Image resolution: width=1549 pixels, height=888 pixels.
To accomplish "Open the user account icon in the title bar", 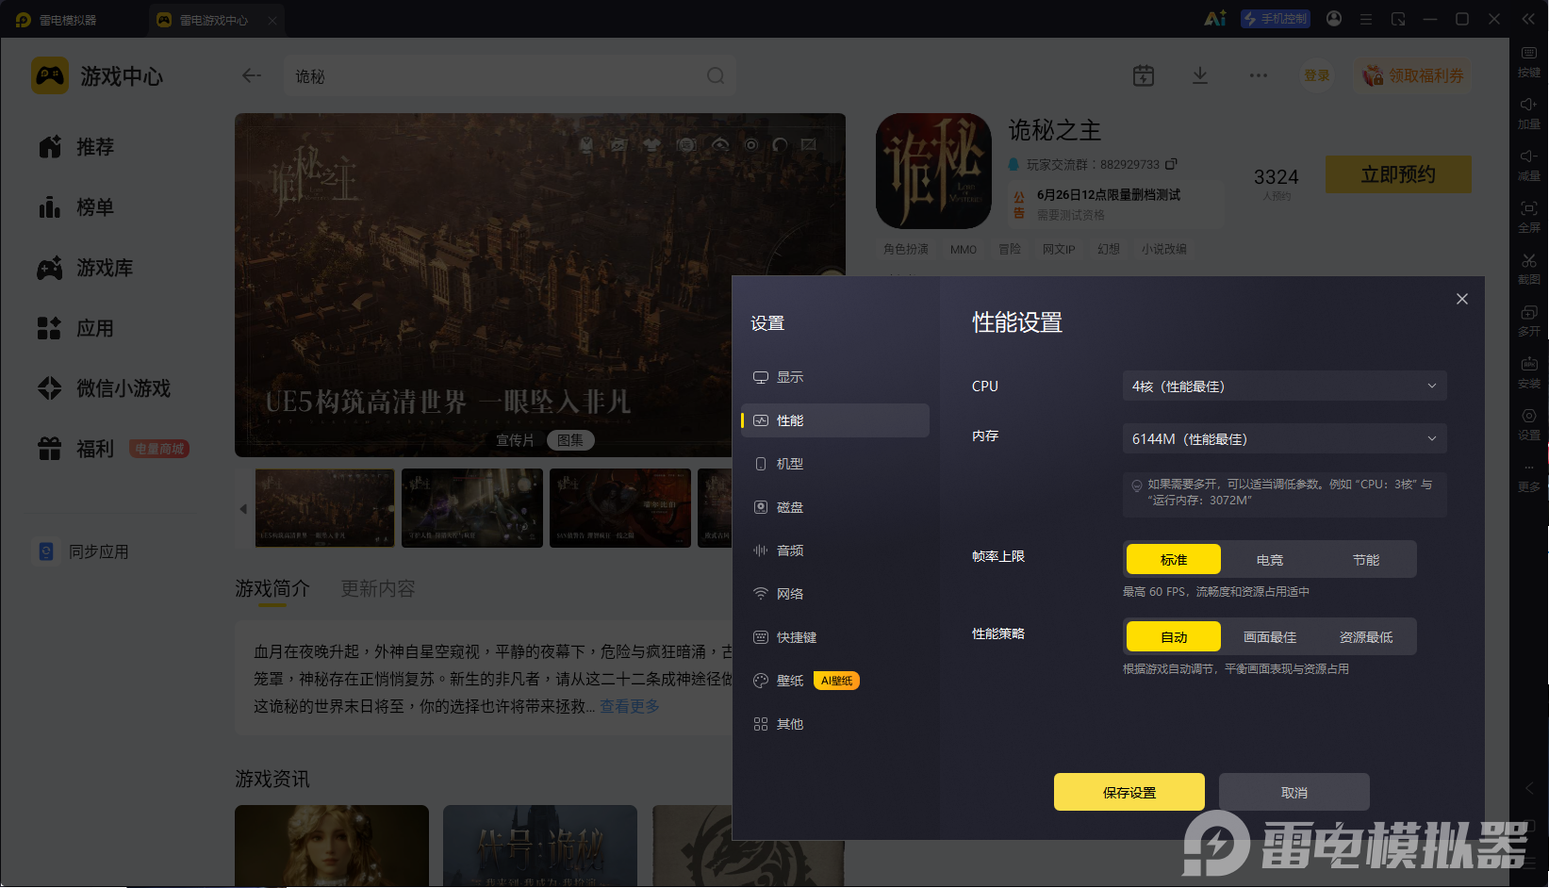I will (1334, 19).
